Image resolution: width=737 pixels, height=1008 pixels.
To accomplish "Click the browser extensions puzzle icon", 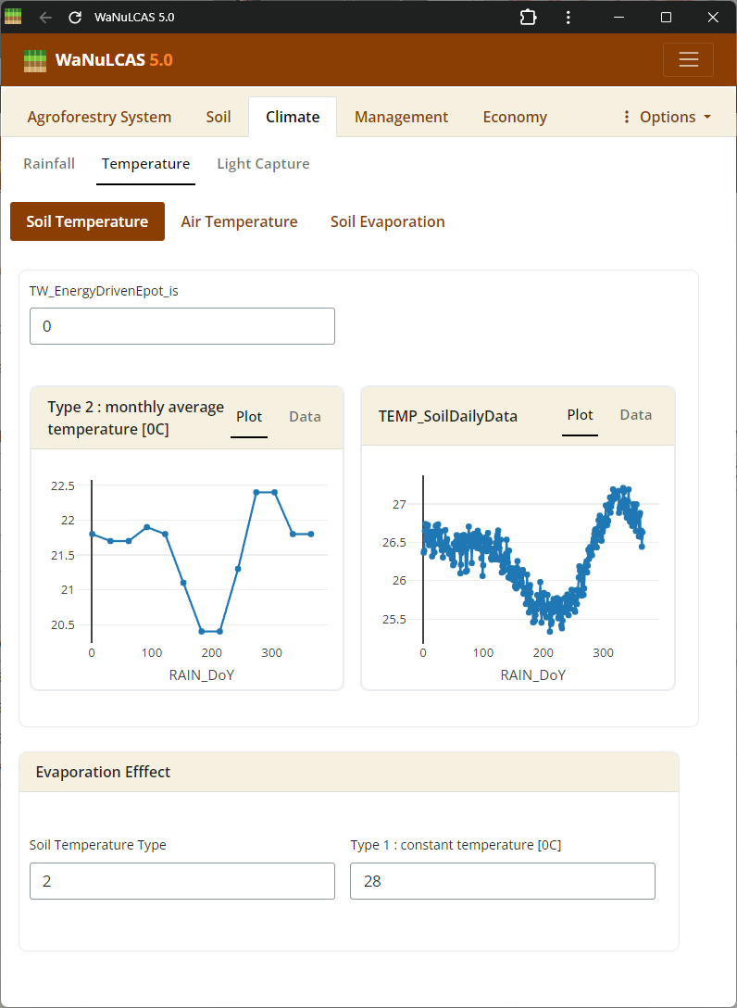I will (x=528, y=18).
